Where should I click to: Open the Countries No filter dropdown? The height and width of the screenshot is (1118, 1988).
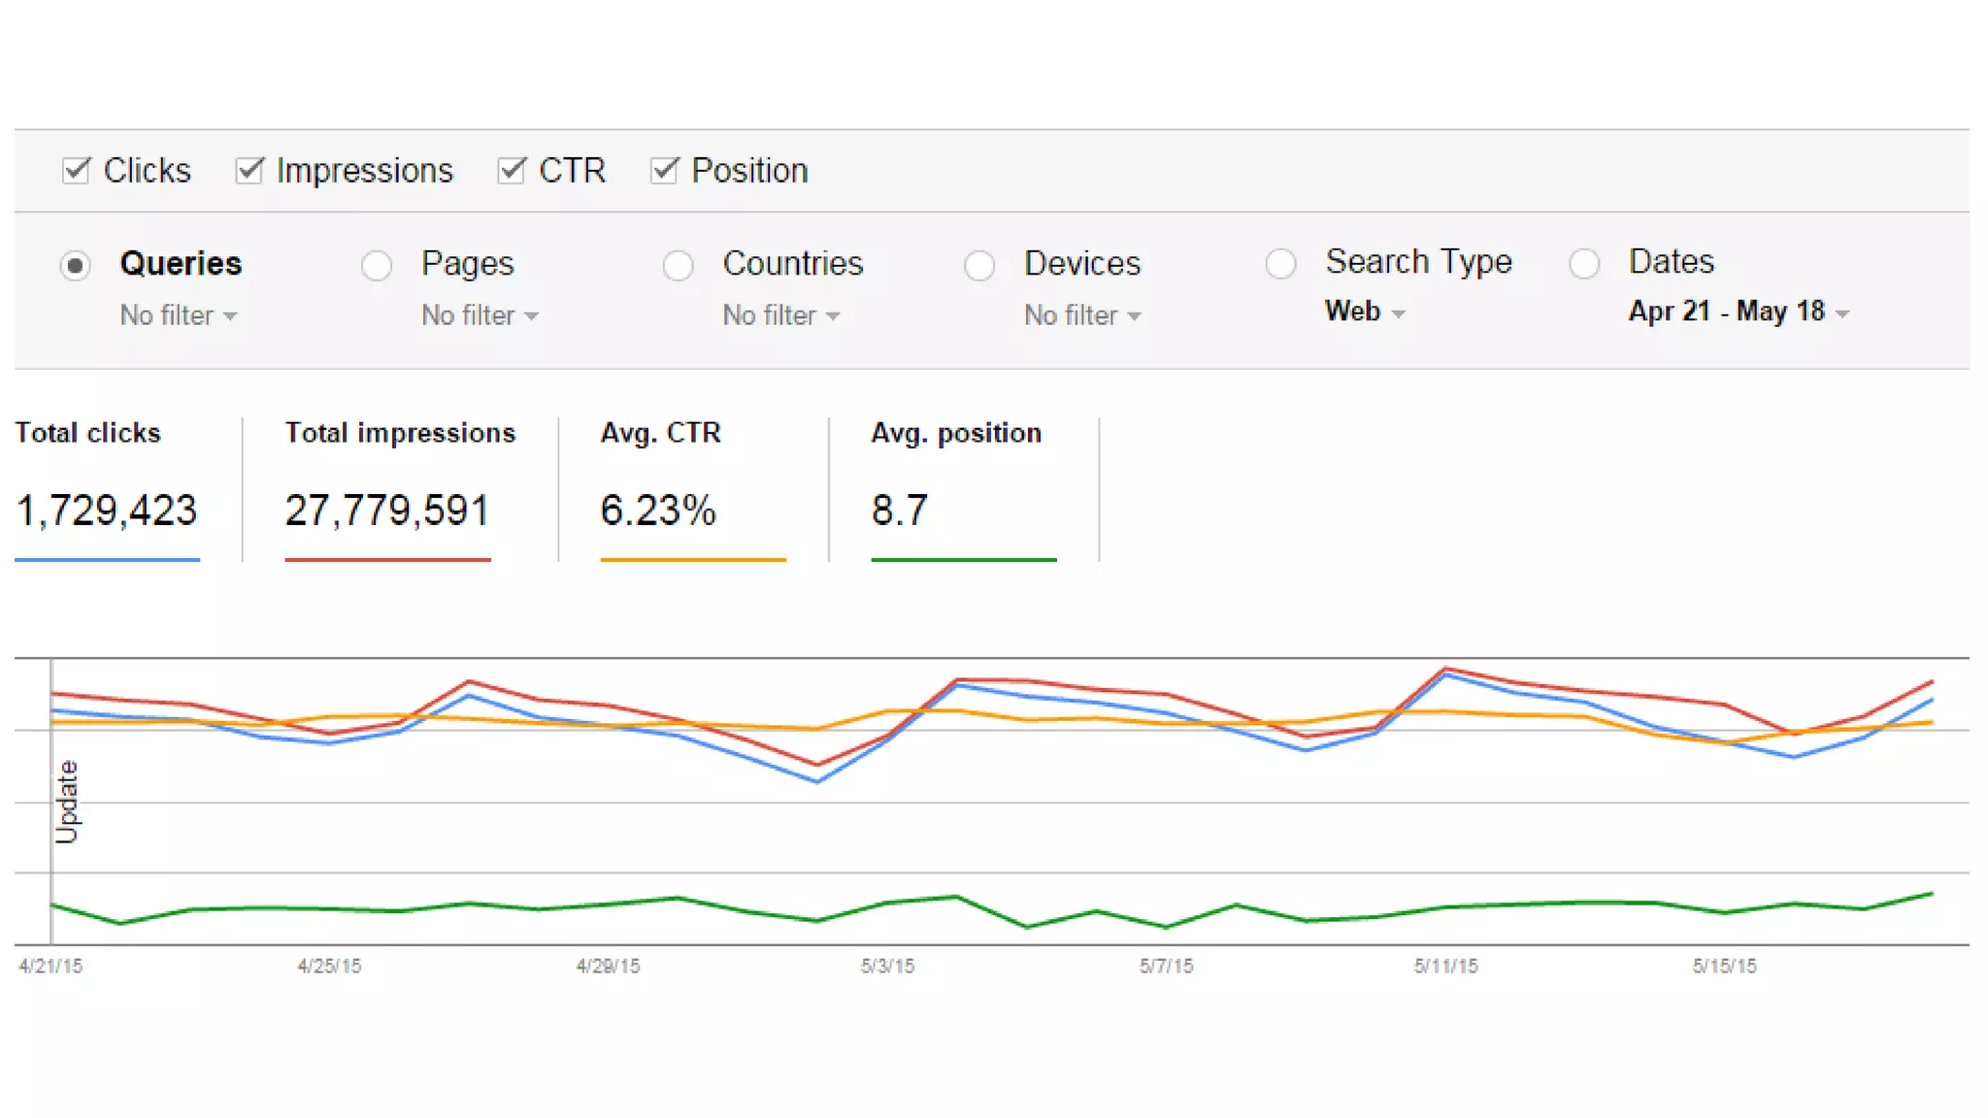781,315
